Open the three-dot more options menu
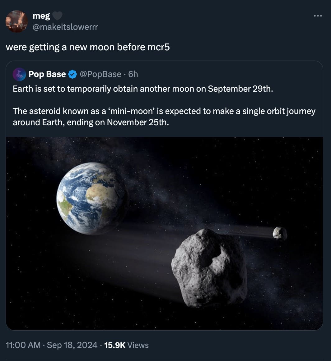The width and height of the screenshot is (331, 361). coord(318,16)
